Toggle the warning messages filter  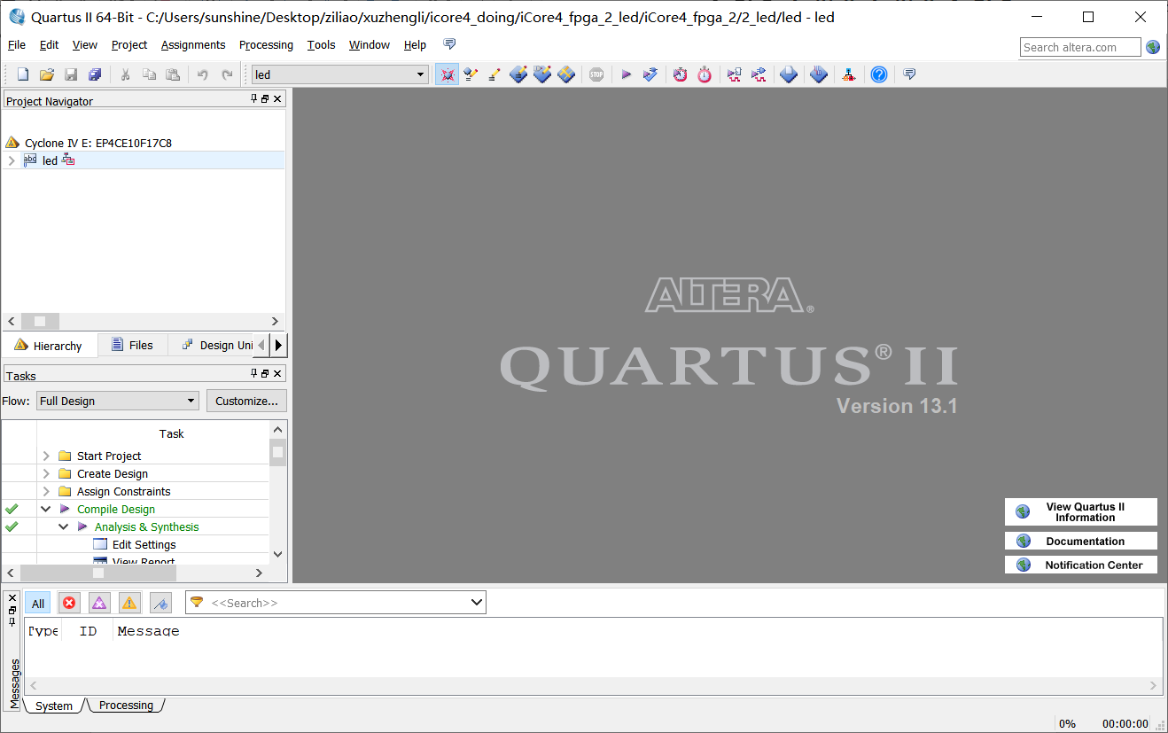coord(129,603)
